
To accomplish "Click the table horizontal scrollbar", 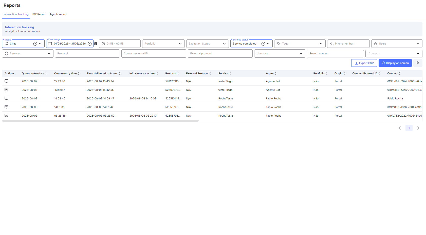I will [100, 121].
